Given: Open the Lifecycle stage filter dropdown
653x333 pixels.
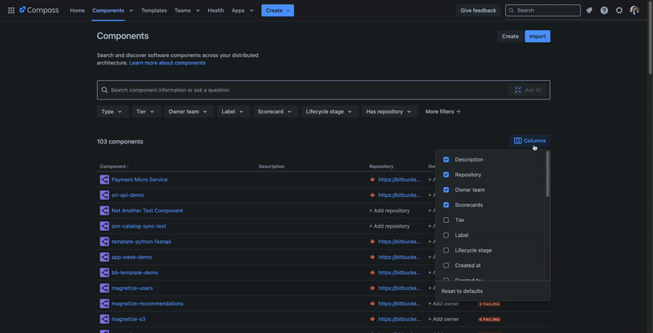Looking at the screenshot, I should pyautogui.click(x=330, y=112).
